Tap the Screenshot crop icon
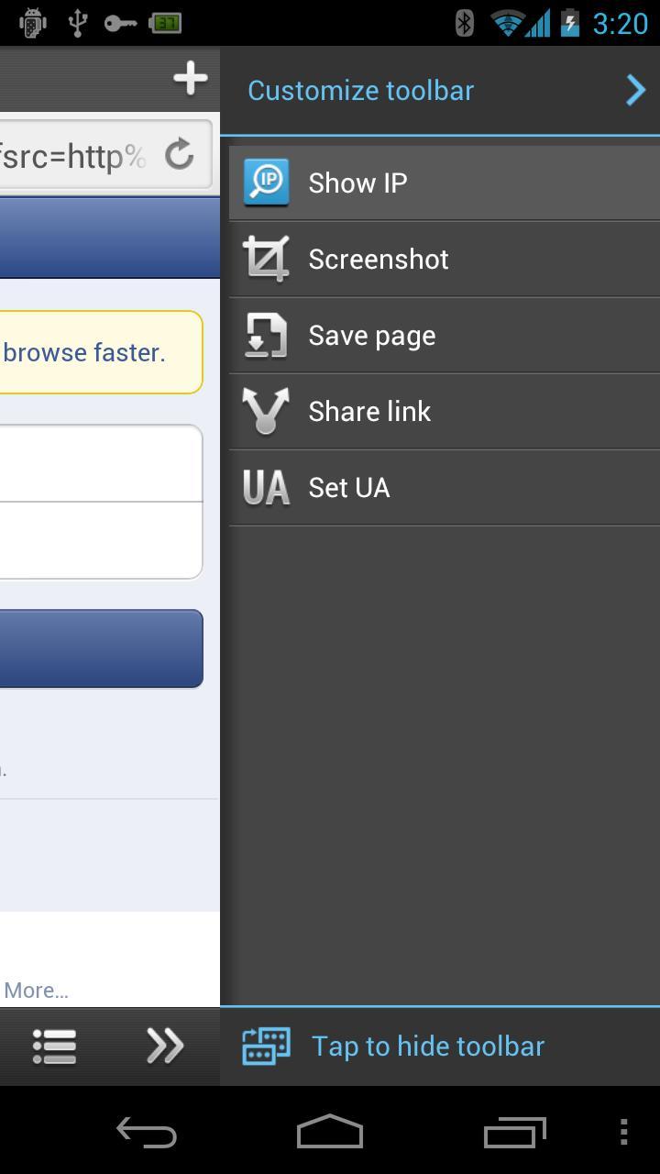This screenshot has height=1174, width=660. 266,259
